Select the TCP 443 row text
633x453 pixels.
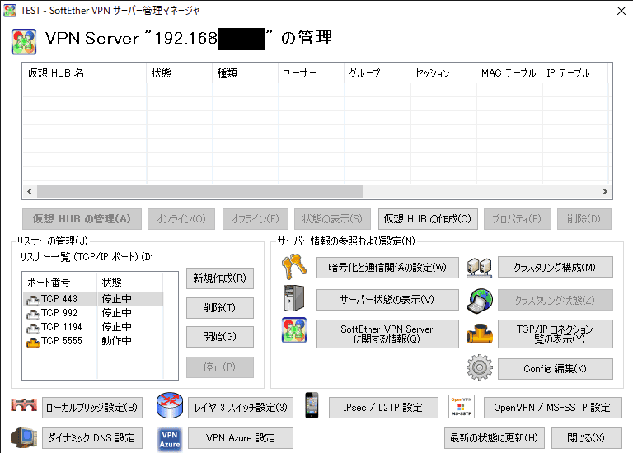[x=59, y=299]
